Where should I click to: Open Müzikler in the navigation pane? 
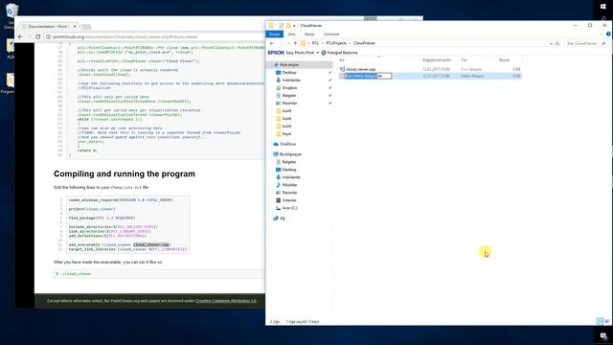[289, 185]
